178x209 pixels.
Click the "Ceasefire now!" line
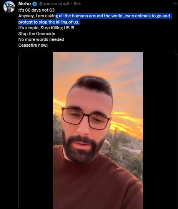(33, 45)
